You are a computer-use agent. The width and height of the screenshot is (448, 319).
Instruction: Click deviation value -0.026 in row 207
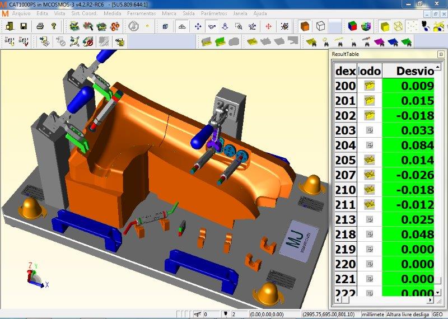click(408, 175)
